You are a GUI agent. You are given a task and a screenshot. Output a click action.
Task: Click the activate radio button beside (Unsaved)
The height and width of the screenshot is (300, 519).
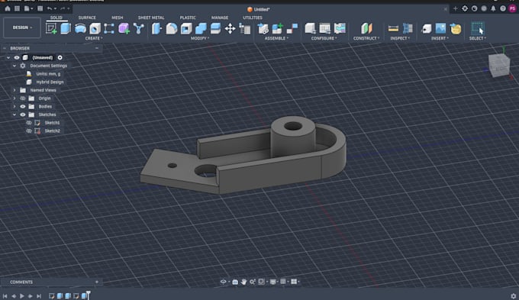60,57
